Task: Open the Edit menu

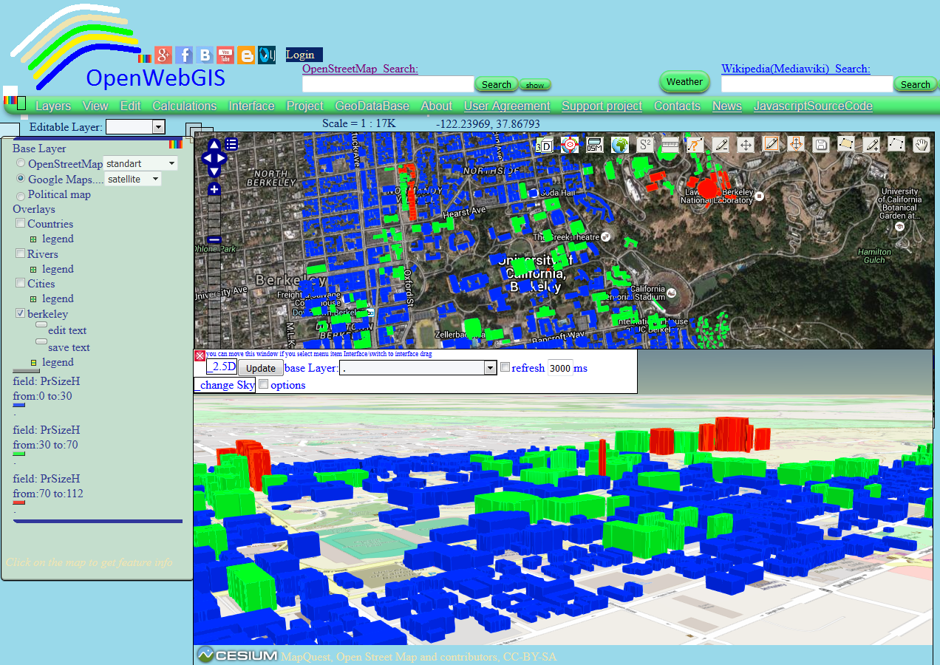Action: pyautogui.click(x=130, y=106)
